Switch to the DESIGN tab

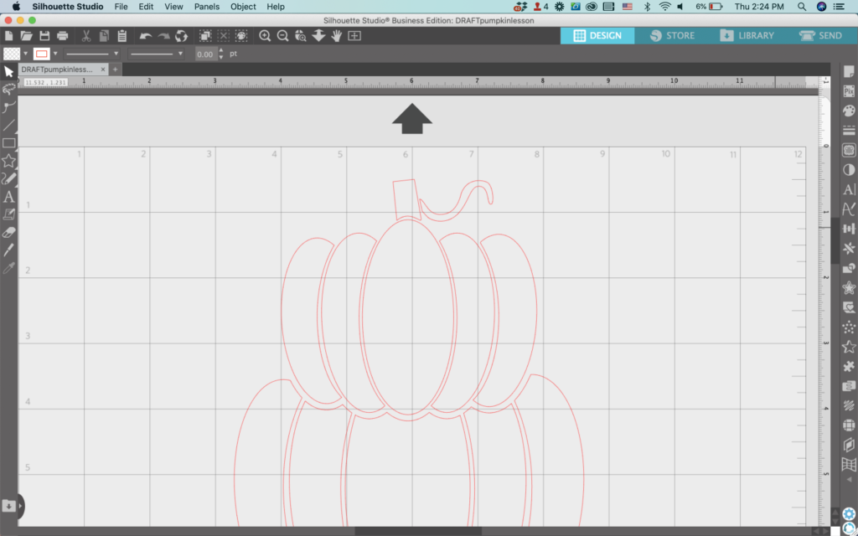point(597,35)
